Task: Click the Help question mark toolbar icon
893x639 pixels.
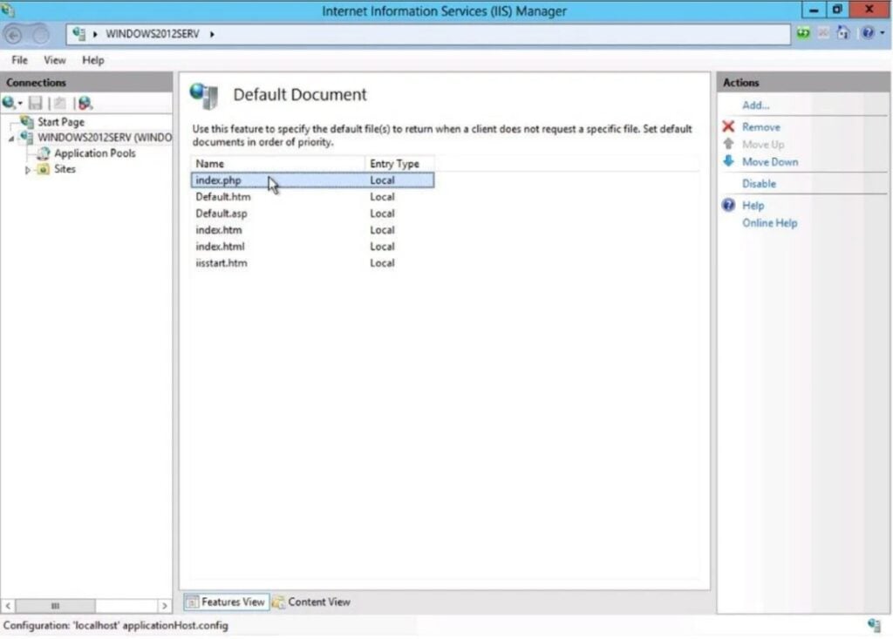Action: point(868,33)
